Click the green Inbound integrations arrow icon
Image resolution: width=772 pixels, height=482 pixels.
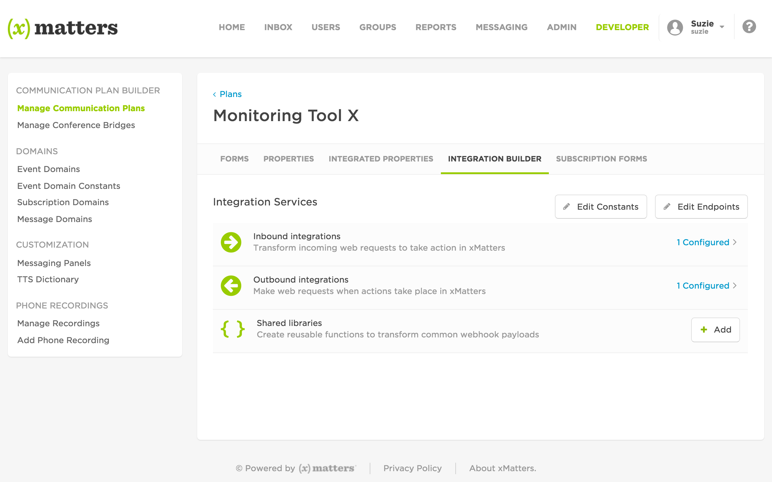231,242
